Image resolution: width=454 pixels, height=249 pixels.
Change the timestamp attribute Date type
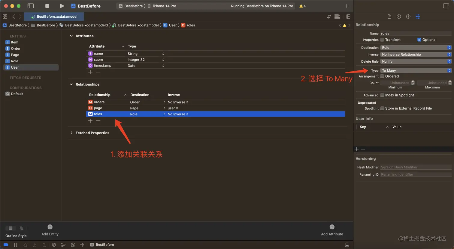[x=146, y=66]
